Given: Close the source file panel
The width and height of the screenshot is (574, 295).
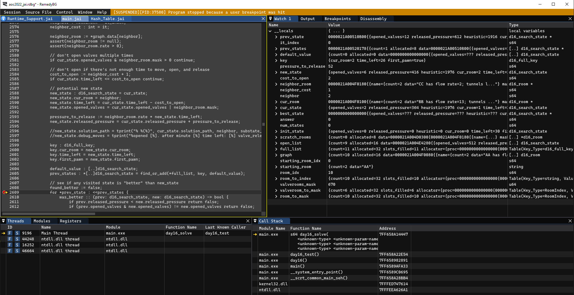Looking at the screenshot, I should point(263,19).
